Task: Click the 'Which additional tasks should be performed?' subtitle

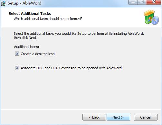Action: (x=48, y=19)
